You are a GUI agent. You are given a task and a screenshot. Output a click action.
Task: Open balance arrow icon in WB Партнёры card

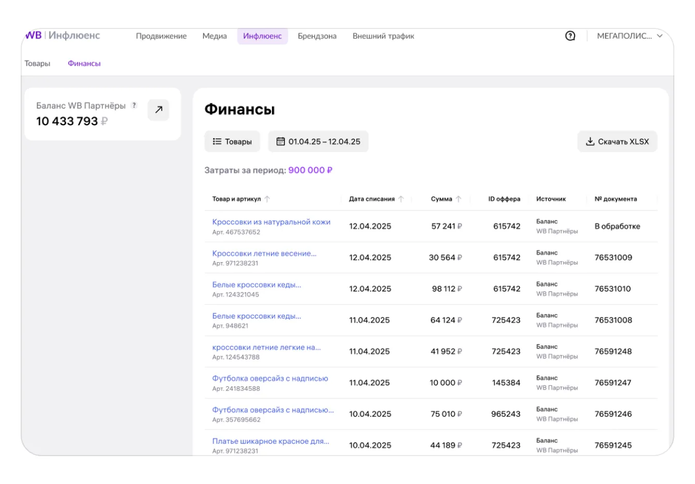click(158, 110)
